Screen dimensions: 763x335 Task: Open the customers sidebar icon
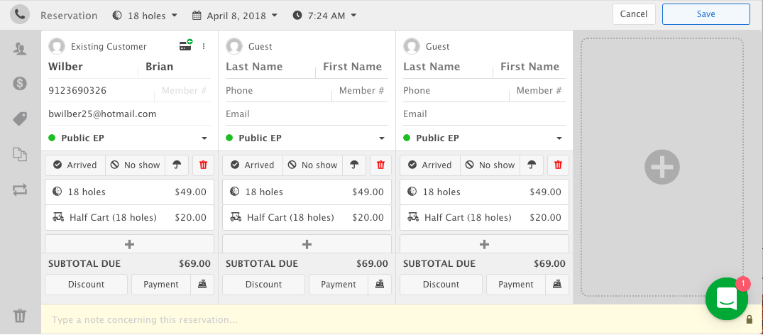pos(20,48)
